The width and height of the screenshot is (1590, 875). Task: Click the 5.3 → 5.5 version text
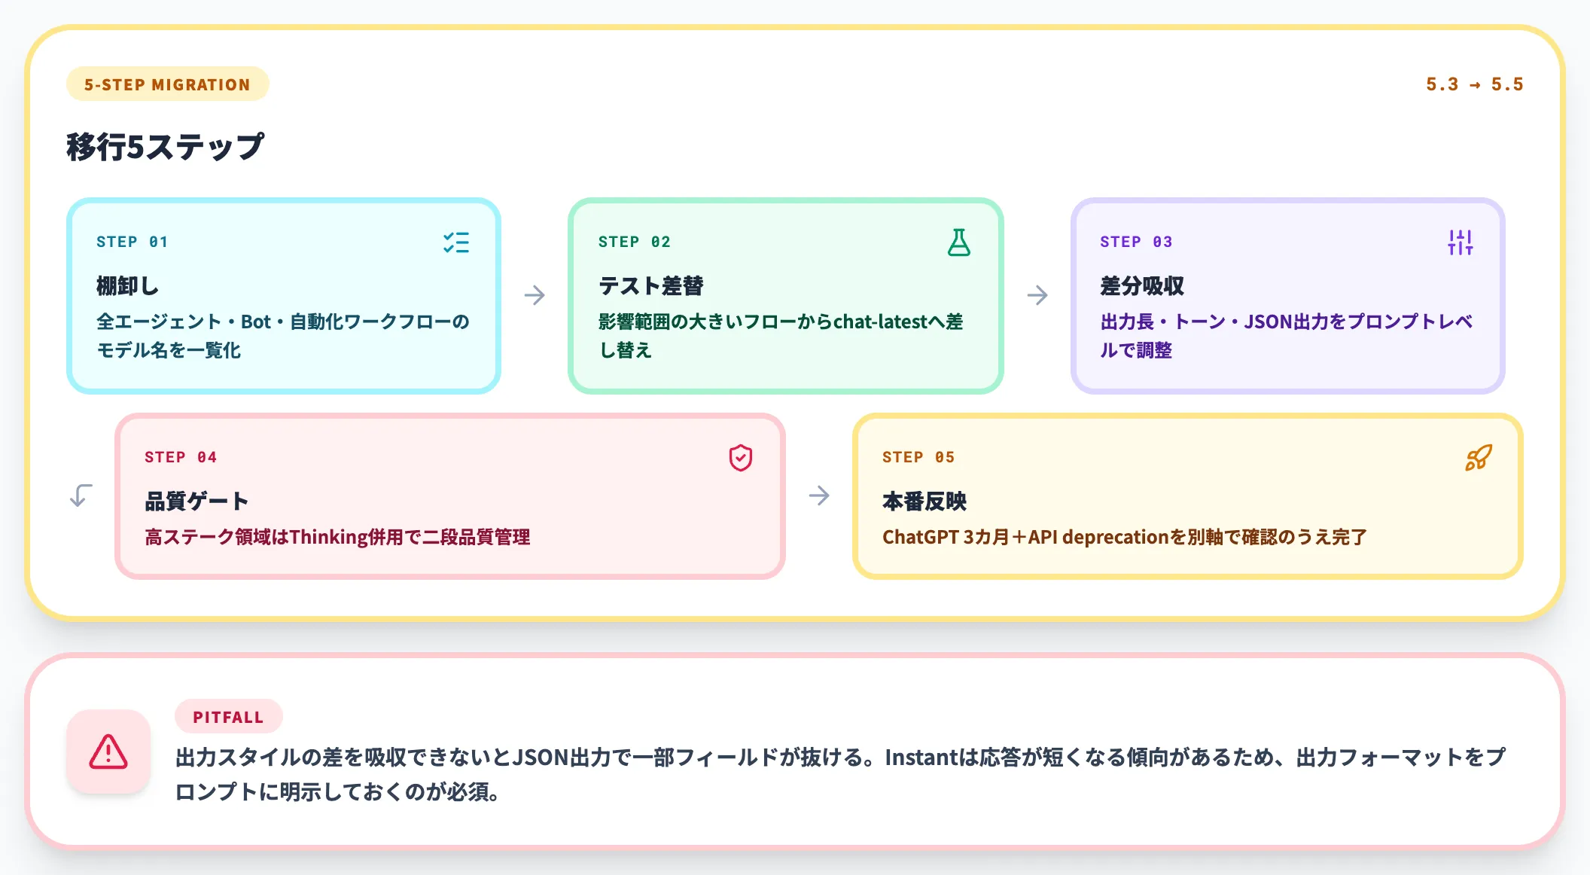pyautogui.click(x=1474, y=84)
